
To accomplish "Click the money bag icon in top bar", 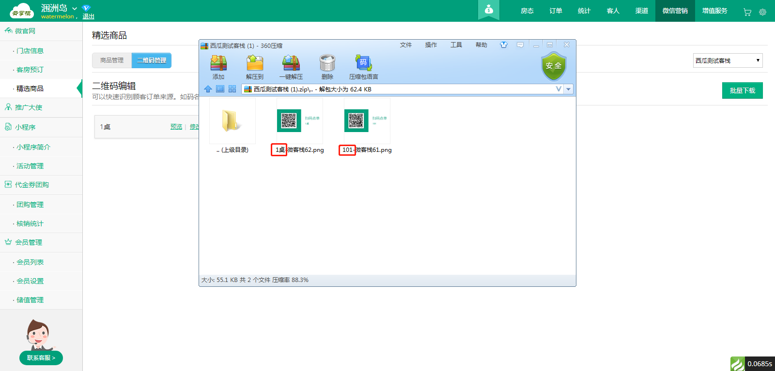I will coord(489,10).
